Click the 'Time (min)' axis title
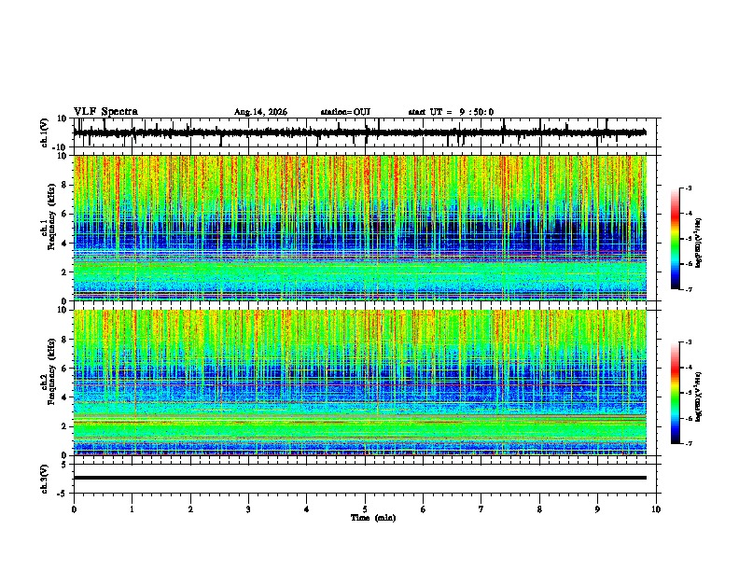Viewport: 739px width, 571px height. click(x=373, y=518)
